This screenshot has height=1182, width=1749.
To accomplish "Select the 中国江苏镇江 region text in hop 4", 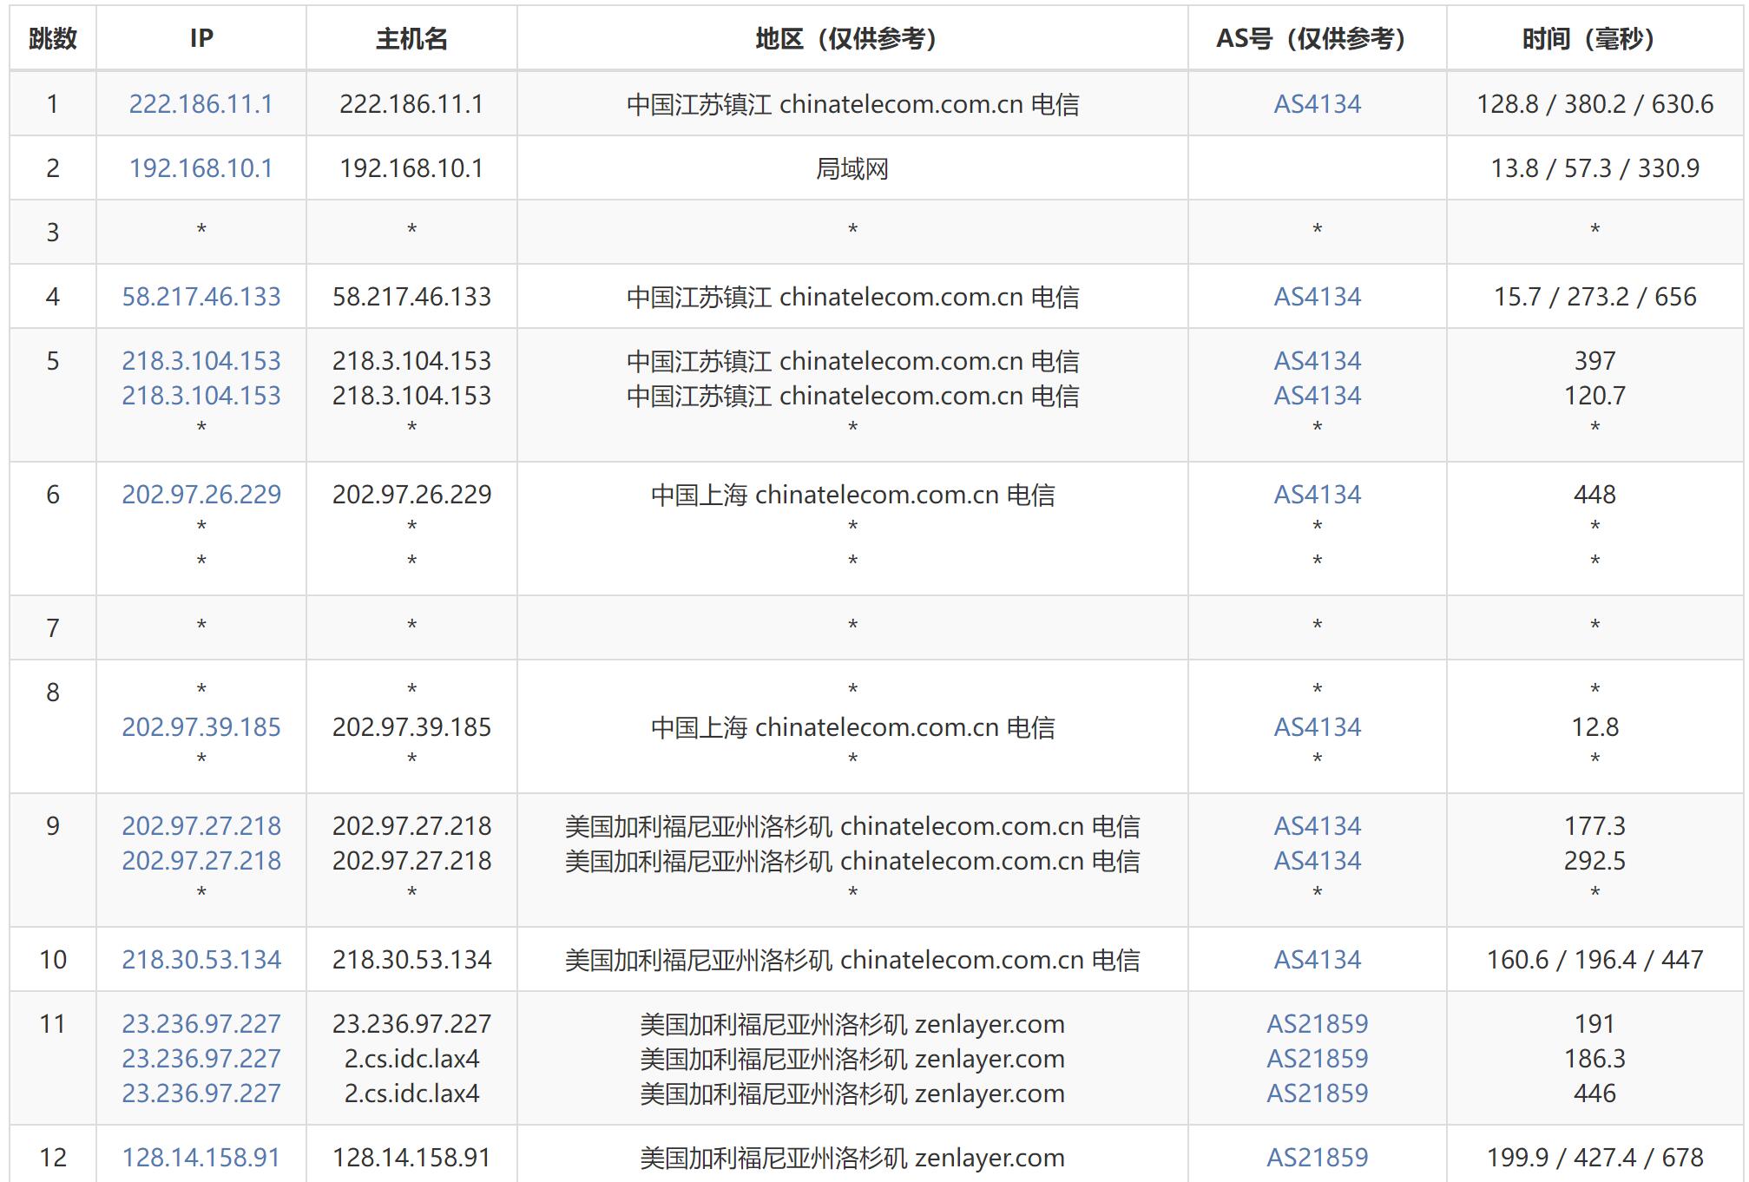I will [x=852, y=297].
